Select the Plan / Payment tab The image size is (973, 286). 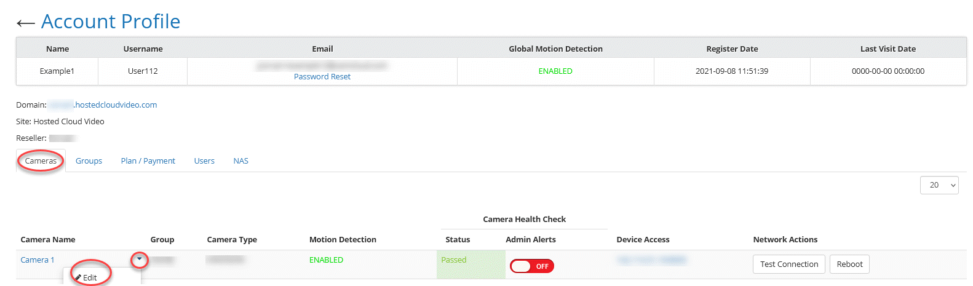[x=148, y=161]
